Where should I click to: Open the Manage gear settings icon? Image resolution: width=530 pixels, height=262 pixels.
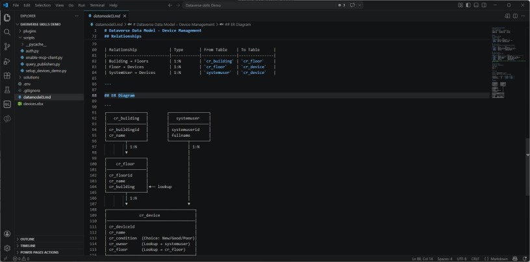tap(7, 248)
